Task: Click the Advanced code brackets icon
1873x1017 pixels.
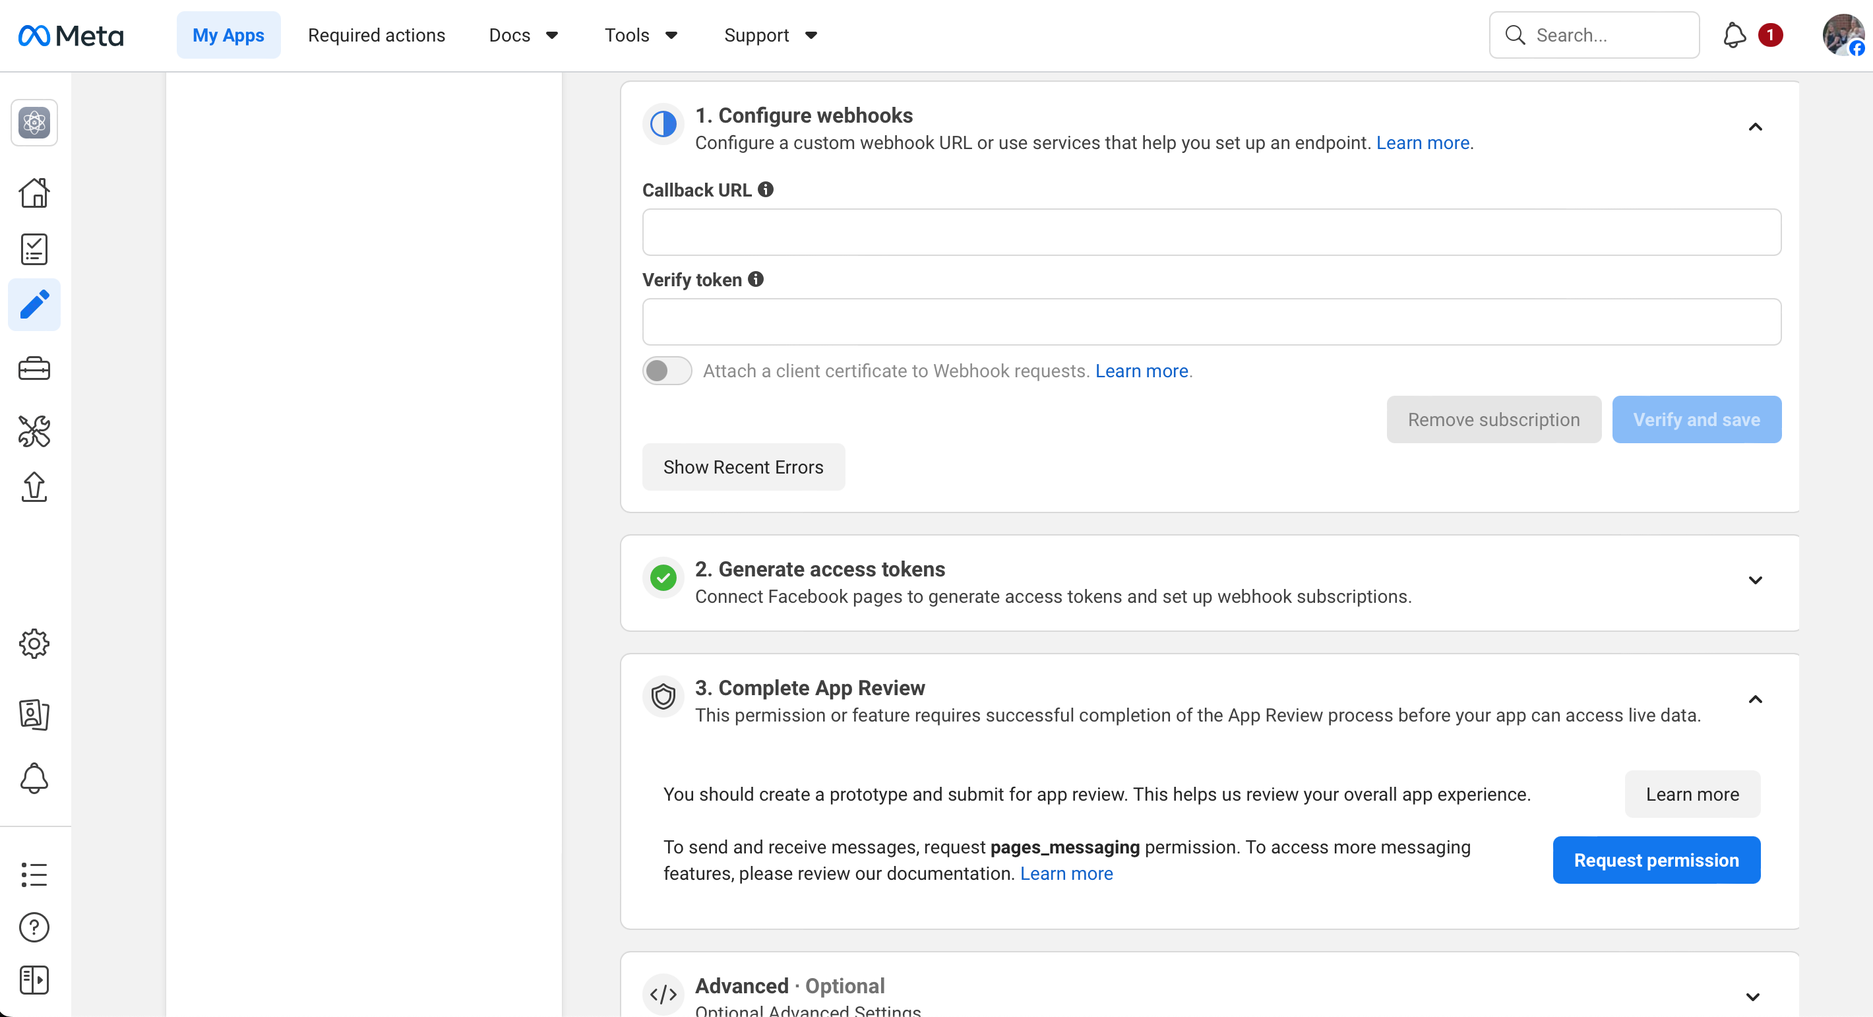Action: click(663, 995)
